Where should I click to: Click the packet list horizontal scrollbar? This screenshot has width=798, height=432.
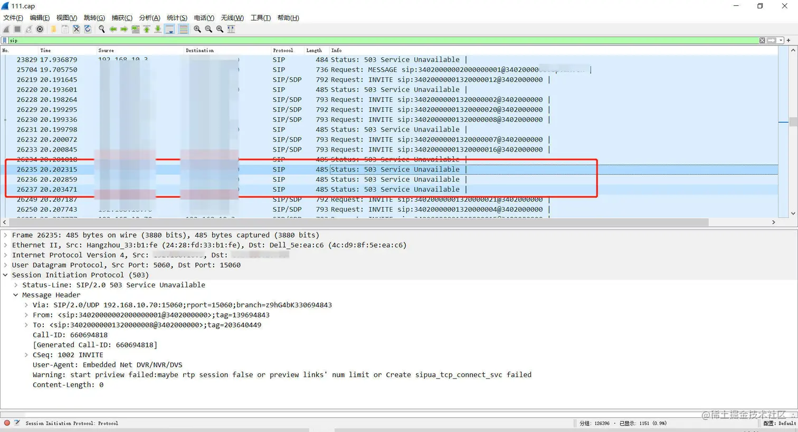pyautogui.click(x=359, y=222)
